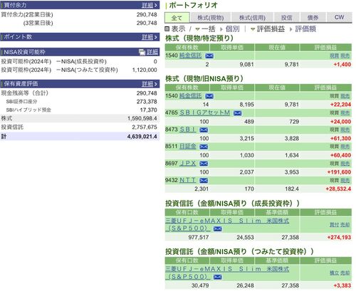Open the 投信 tab

point(287,18)
